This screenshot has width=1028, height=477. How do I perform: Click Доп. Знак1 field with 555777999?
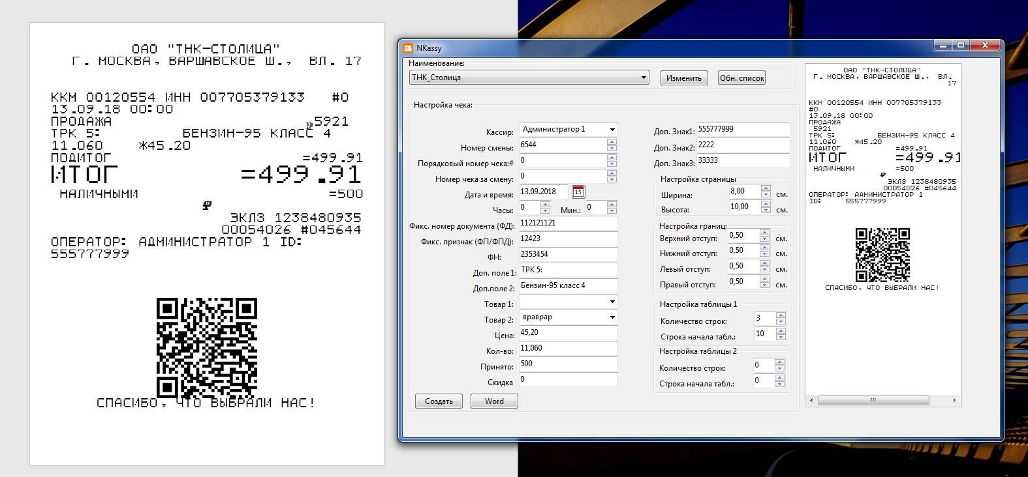(x=743, y=130)
